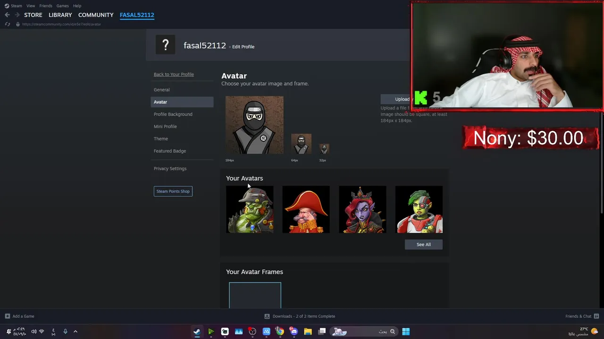
Task: Click the URL lock icon
Action: click(x=18, y=24)
